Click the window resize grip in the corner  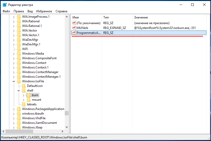point(209,138)
